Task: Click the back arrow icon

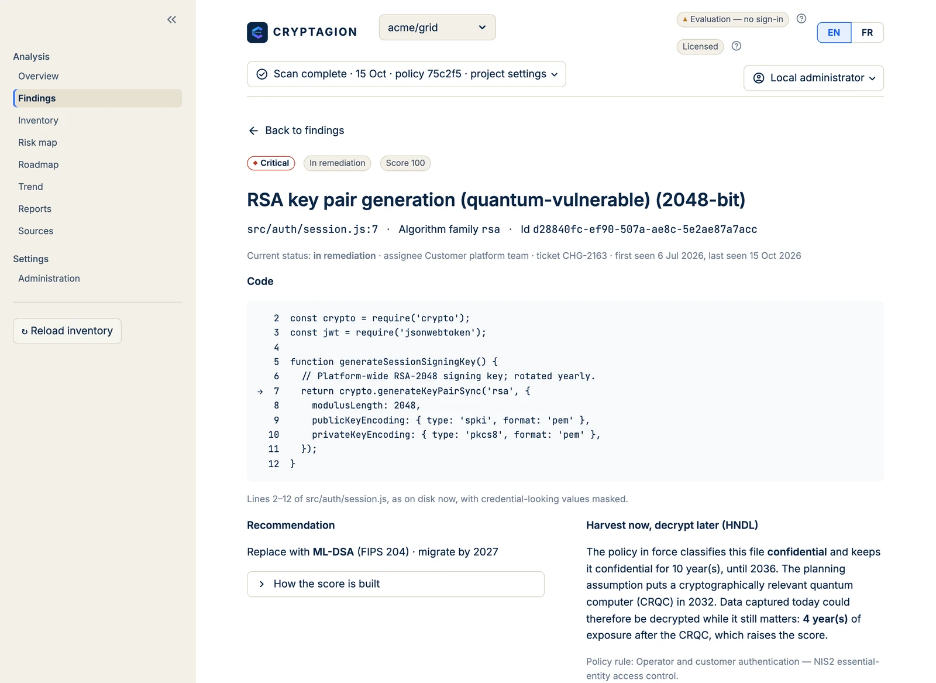Action: coord(253,131)
